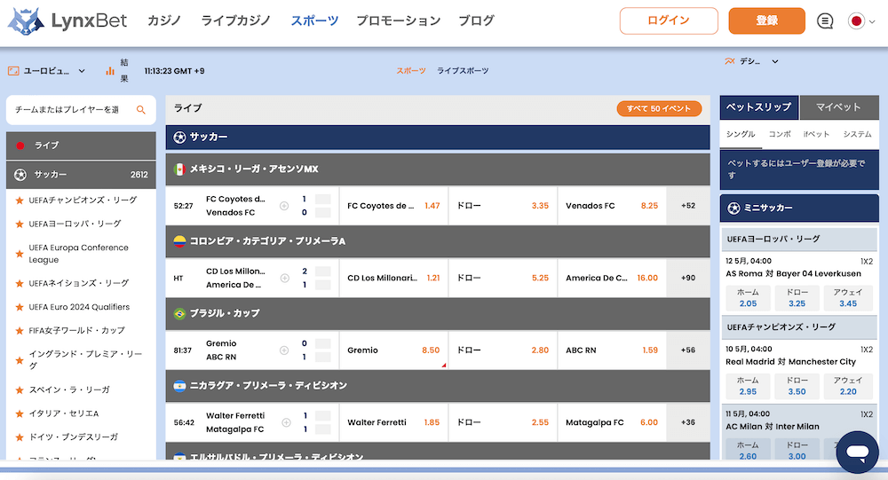Click the 登録 register button
This screenshot has height=480, width=888.
767,21
